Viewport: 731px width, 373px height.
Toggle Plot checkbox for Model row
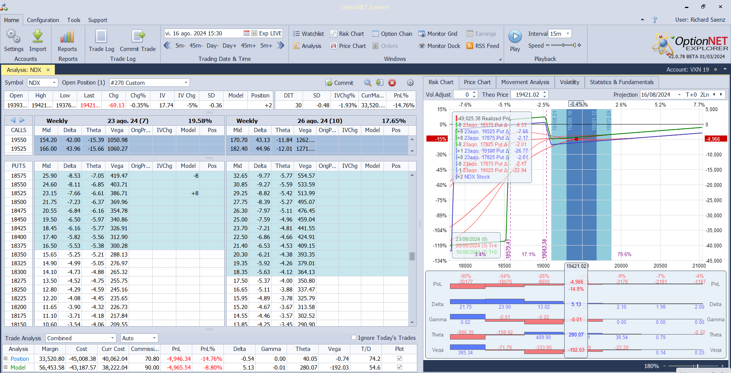click(399, 367)
